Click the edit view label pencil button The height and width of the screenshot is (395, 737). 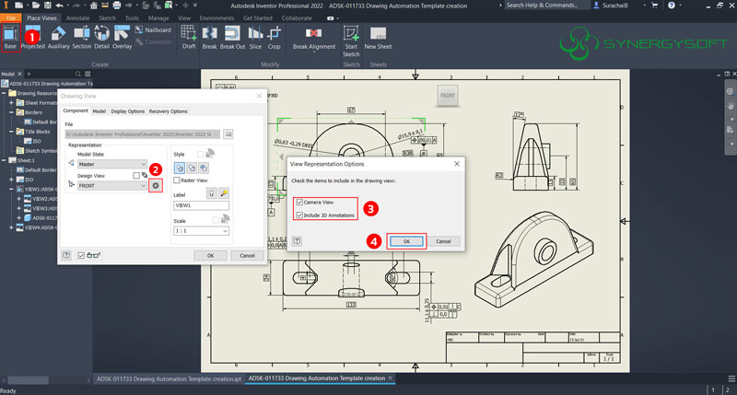224,193
